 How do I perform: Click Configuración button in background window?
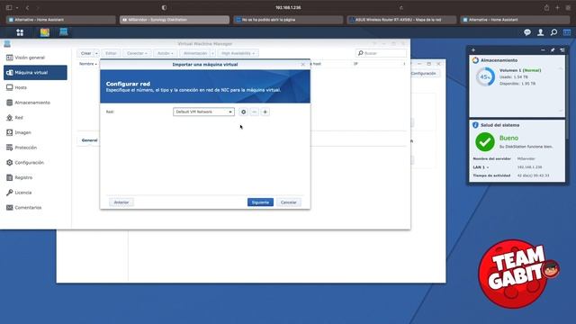(x=423, y=74)
